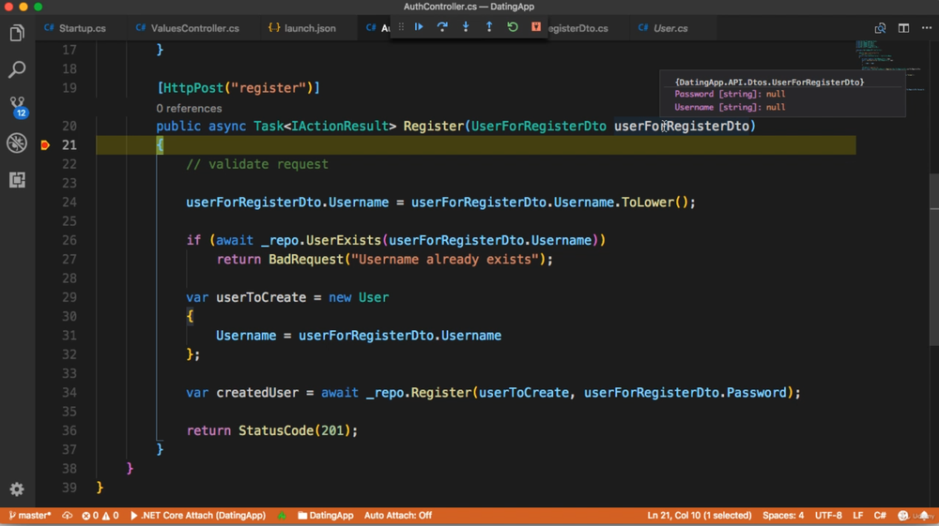Click the HttpPost attribute on line 19
939x526 pixels.
pyautogui.click(x=193, y=88)
